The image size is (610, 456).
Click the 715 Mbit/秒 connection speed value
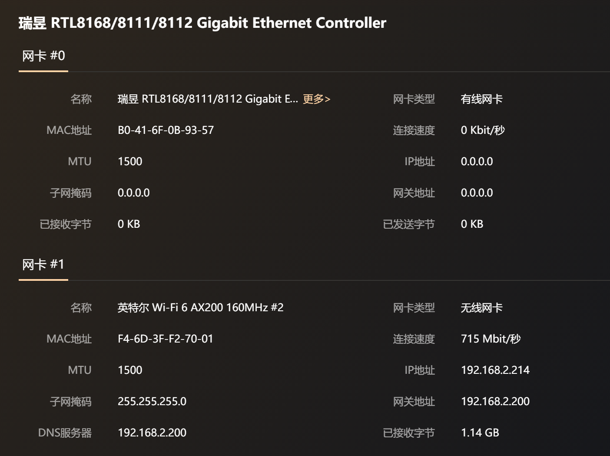[491, 339]
